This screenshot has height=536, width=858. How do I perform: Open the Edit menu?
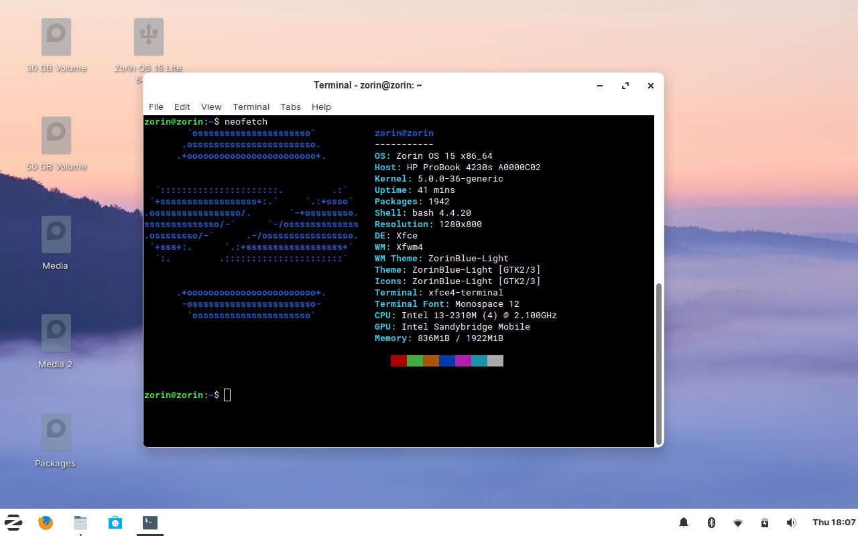pos(182,107)
